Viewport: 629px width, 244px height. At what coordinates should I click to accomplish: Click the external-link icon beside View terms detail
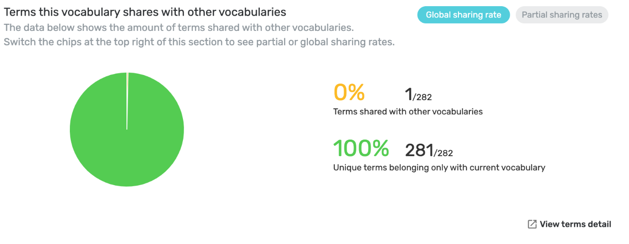[x=532, y=224]
